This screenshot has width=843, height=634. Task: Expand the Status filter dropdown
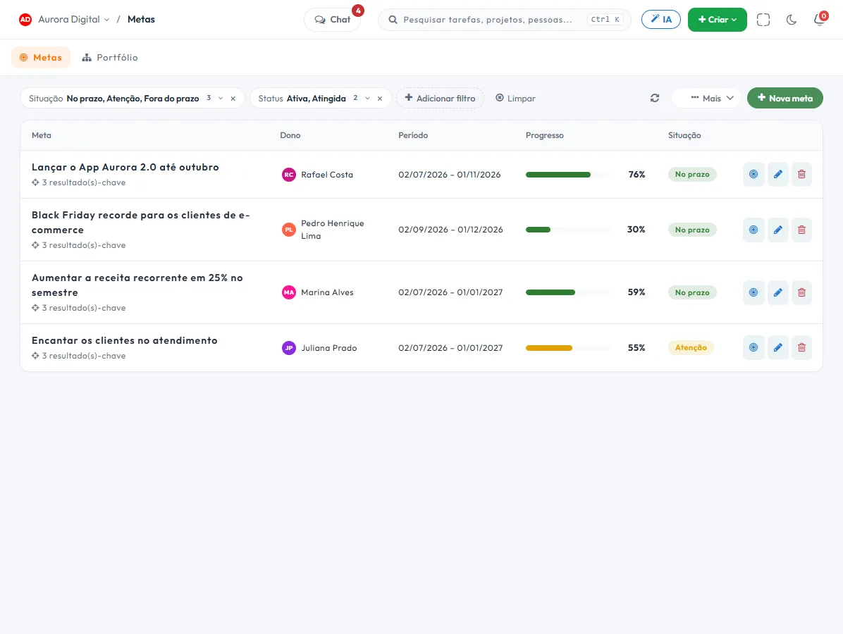367,99
